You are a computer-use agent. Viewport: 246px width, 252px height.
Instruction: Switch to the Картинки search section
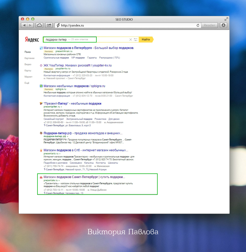29,58
